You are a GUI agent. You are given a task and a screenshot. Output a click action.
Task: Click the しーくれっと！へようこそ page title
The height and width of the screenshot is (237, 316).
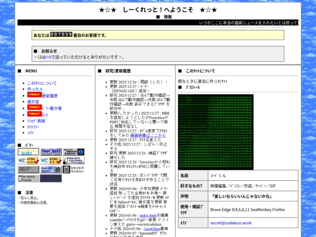pyautogui.click(x=158, y=10)
